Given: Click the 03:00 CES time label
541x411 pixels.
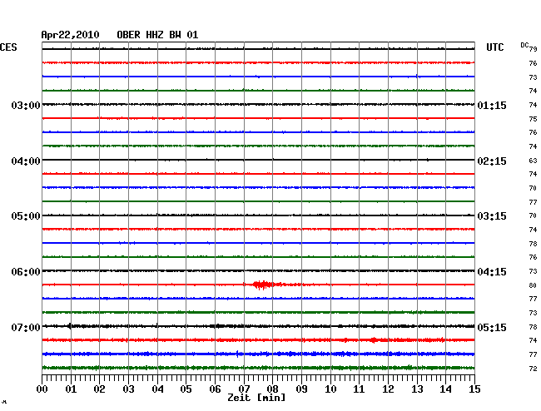Looking at the screenshot, I should pos(26,105).
